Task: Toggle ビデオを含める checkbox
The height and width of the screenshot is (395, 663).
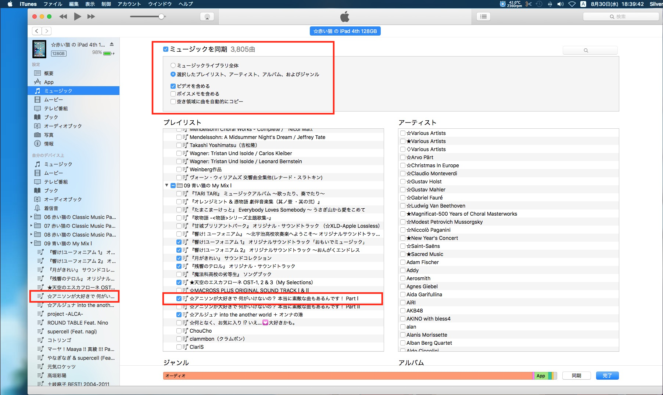Action: tap(173, 86)
